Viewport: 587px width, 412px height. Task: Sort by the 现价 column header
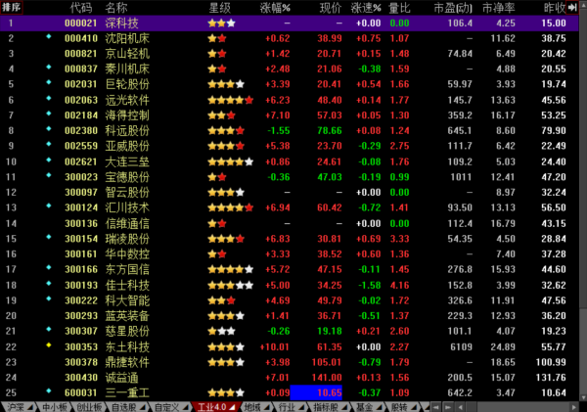click(x=331, y=8)
